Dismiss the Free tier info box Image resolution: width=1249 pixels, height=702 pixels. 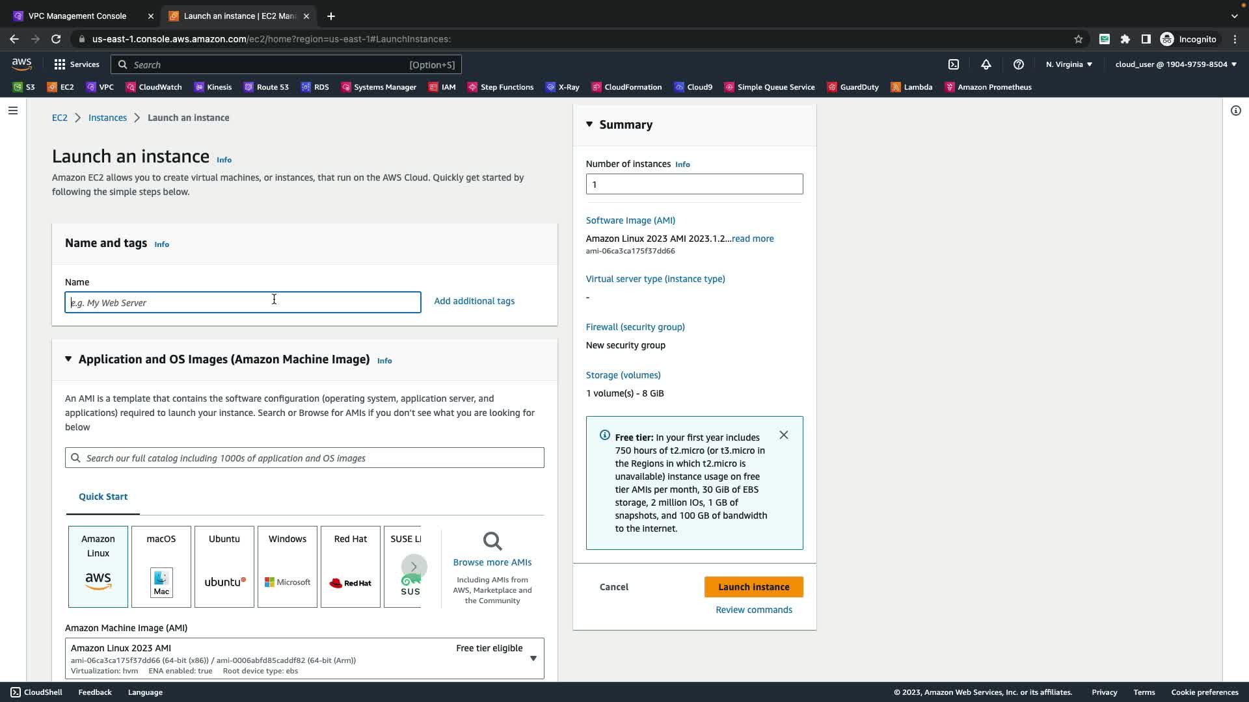[784, 435]
